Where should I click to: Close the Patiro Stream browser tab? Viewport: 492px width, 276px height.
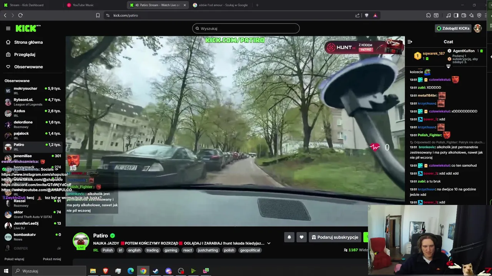184,5
